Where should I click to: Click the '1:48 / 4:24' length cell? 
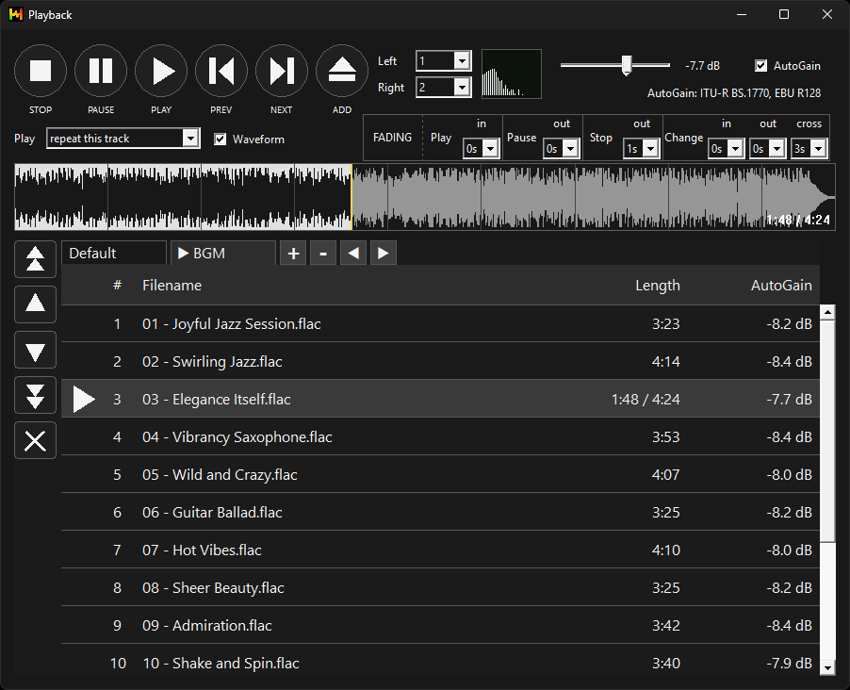646,400
